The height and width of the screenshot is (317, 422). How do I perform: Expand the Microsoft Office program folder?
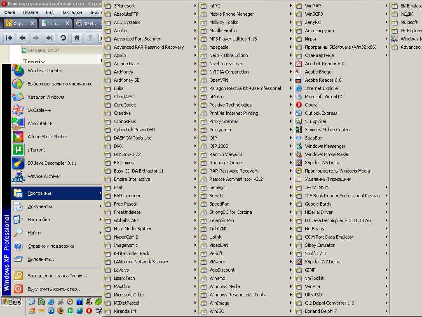pos(129,295)
